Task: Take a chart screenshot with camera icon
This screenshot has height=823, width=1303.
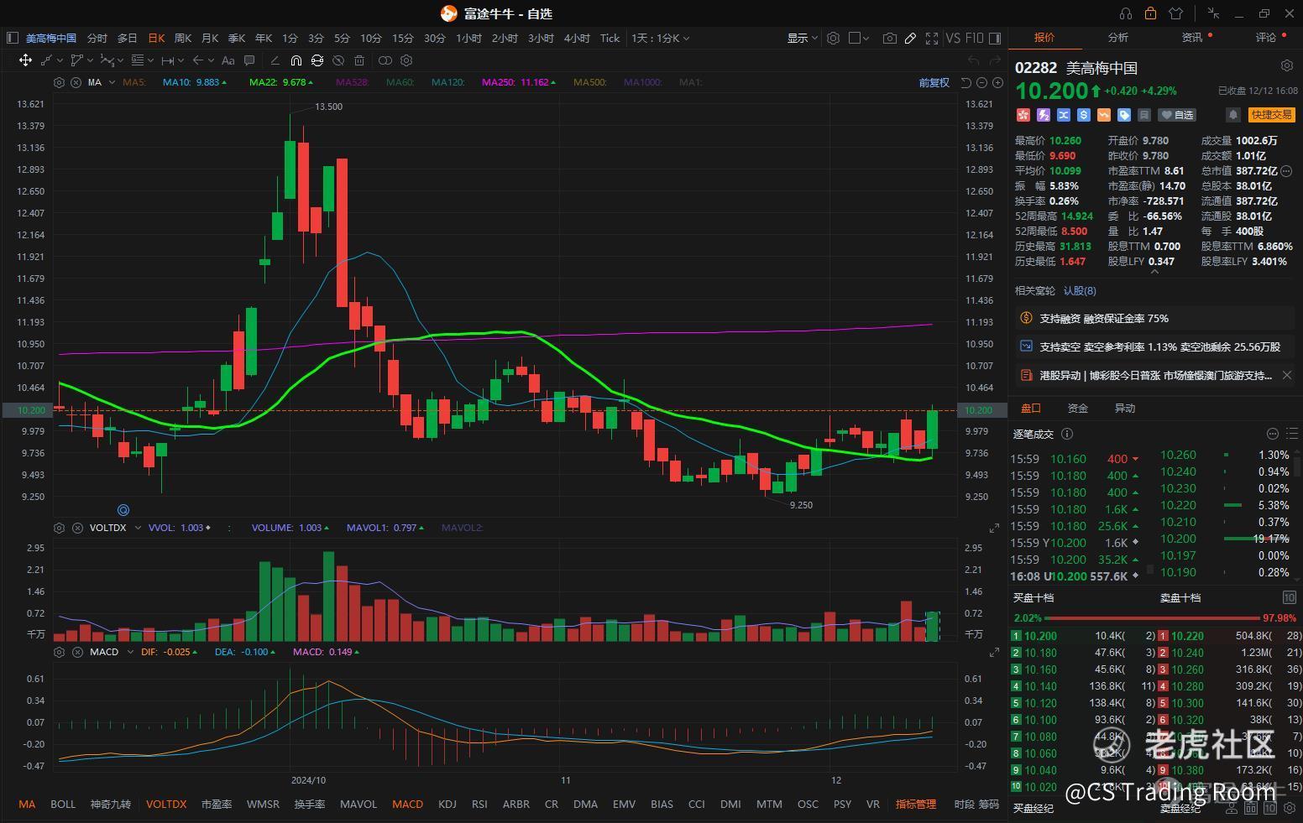Action: pyautogui.click(x=889, y=39)
